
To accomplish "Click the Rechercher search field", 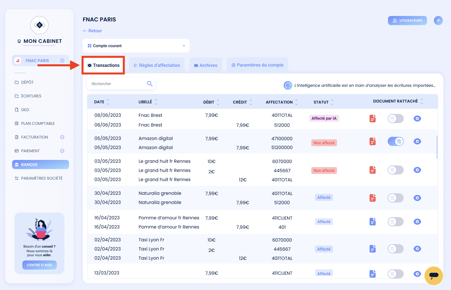I will click(x=121, y=84).
